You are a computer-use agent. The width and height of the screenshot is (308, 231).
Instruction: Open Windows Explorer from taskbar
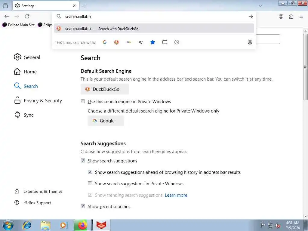click(46, 225)
